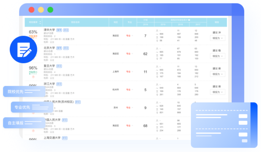The height and width of the screenshot is (152, 261).
Task: Click the orange risk level dots under 63%
Action: click(x=33, y=38)
